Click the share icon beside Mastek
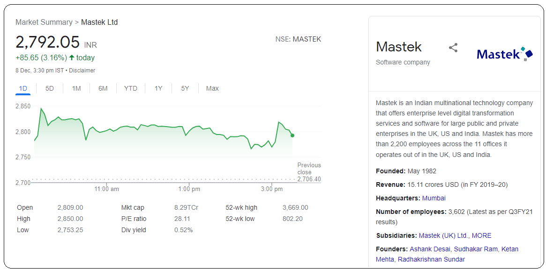Viewport: 546px width, 270px height. (x=453, y=48)
